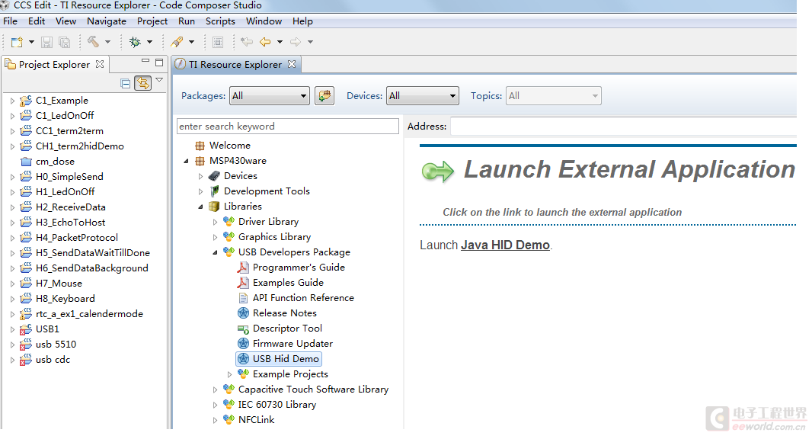Click the Build hammer icon
Screen dimensions: 812x436
pyautogui.click(x=93, y=41)
